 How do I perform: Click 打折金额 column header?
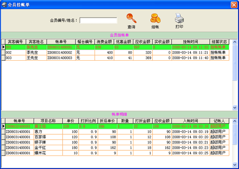[143, 121]
